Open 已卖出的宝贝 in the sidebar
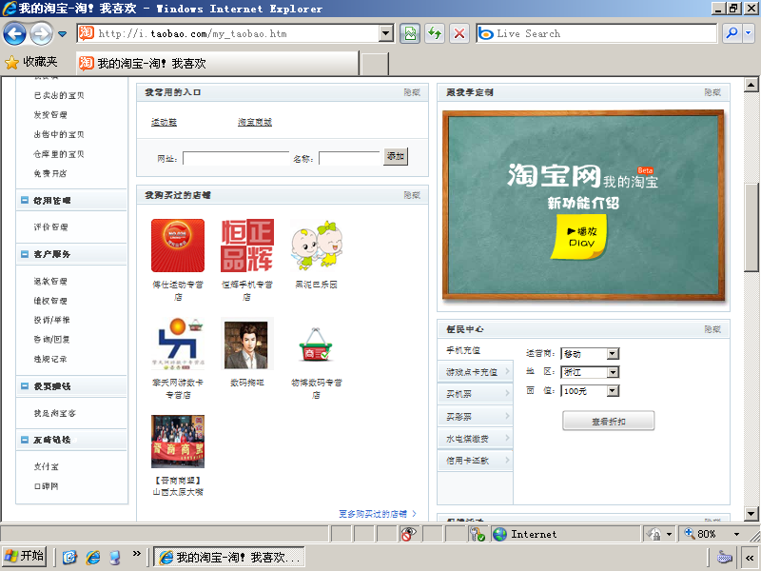 point(59,95)
